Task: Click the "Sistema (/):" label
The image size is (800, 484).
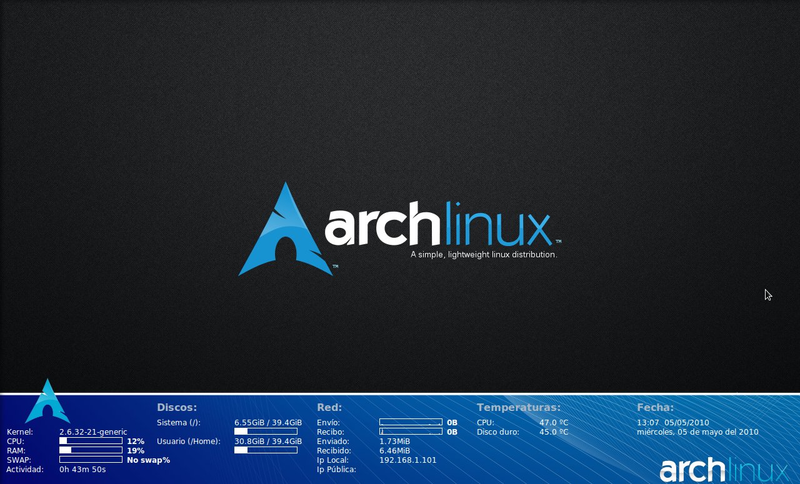Action: 179,423
